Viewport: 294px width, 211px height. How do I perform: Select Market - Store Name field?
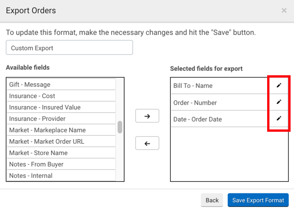[61, 153]
